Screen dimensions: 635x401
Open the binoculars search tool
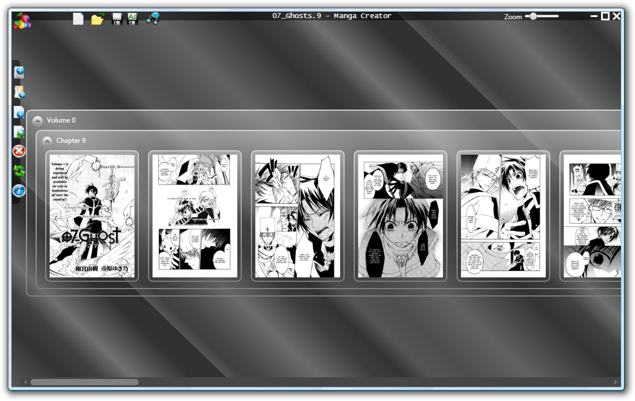point(153,19)
